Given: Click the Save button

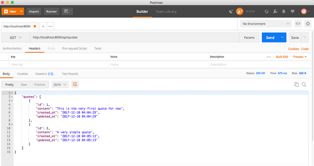Looking at the screenshot, I should (295, 37).
